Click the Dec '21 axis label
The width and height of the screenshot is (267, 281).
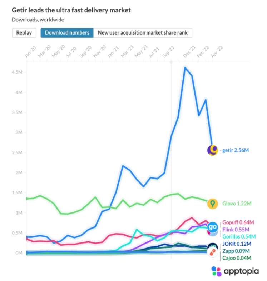pyautogui.click(x=189, y=52)
